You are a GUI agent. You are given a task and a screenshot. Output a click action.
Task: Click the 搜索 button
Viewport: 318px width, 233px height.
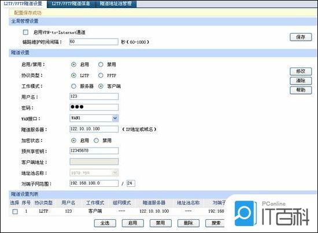point(216,223)
